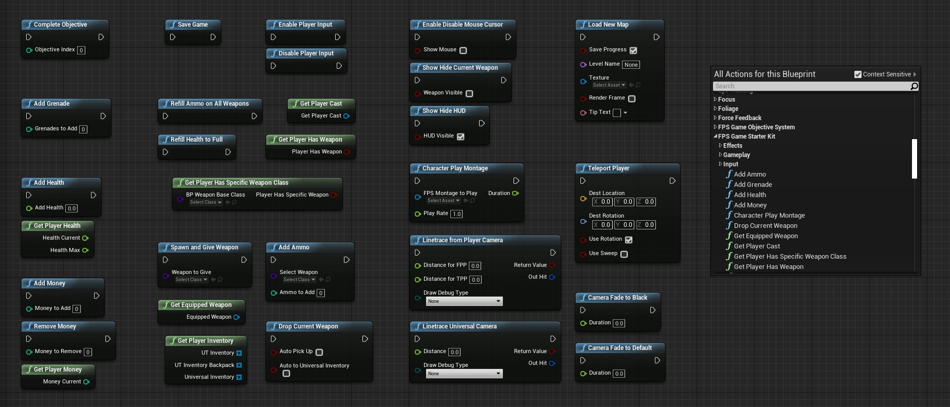The image size is (950, 407).
Task: Click the Refill Health to Full node title
Action: 196,140
